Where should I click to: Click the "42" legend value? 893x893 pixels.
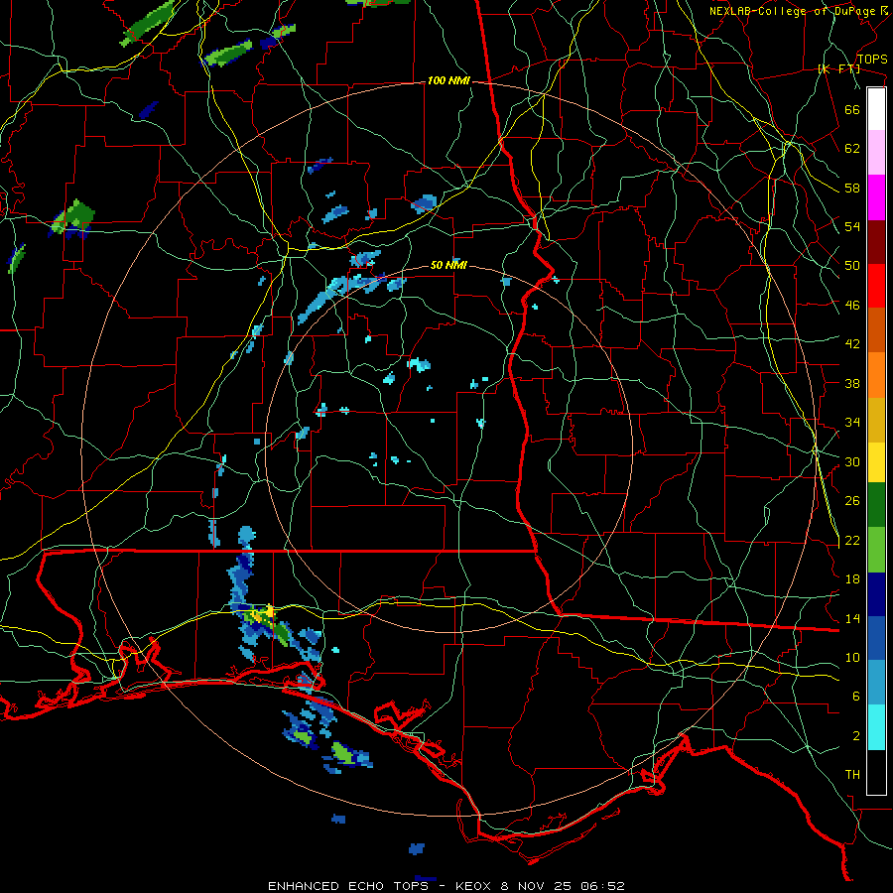(x=852, y=344)
